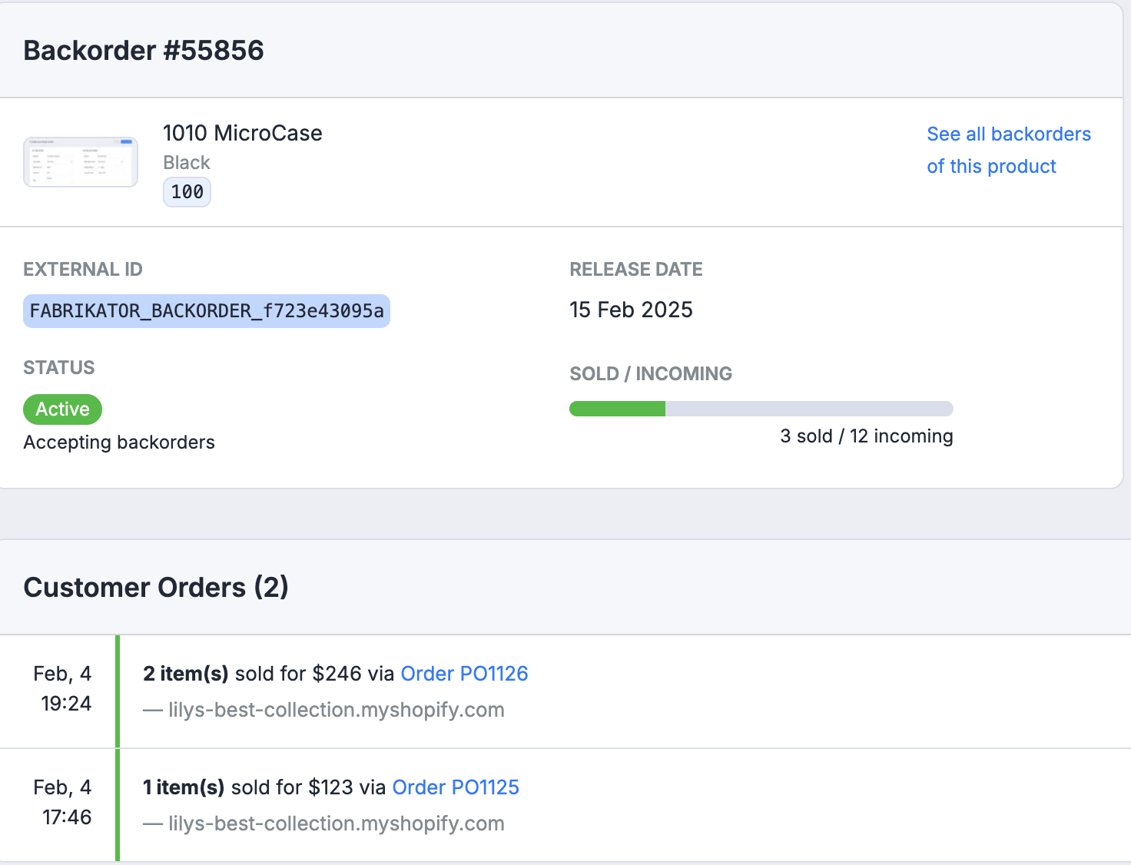1131x865 pixels.
Task: Click the 15 Feb 2025 release date
Action: [631, 310]
